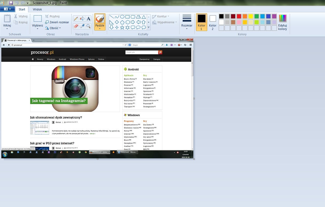Expand the Wklej paste options arrow

tap(7, 29)
